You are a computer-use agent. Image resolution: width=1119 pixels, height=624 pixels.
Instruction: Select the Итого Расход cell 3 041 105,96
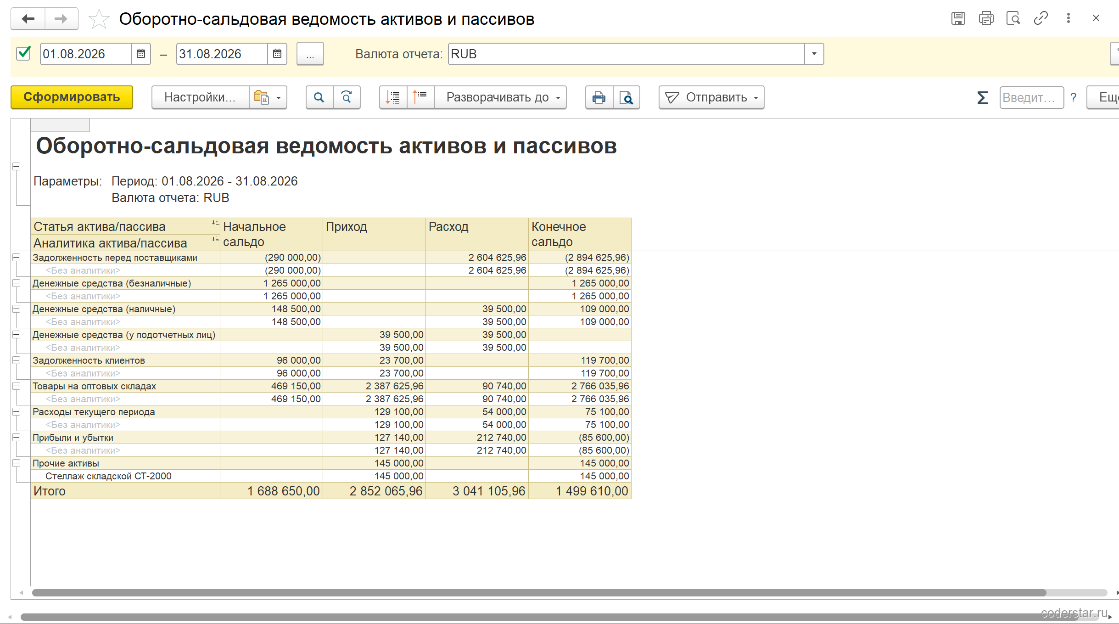point(477,491)
